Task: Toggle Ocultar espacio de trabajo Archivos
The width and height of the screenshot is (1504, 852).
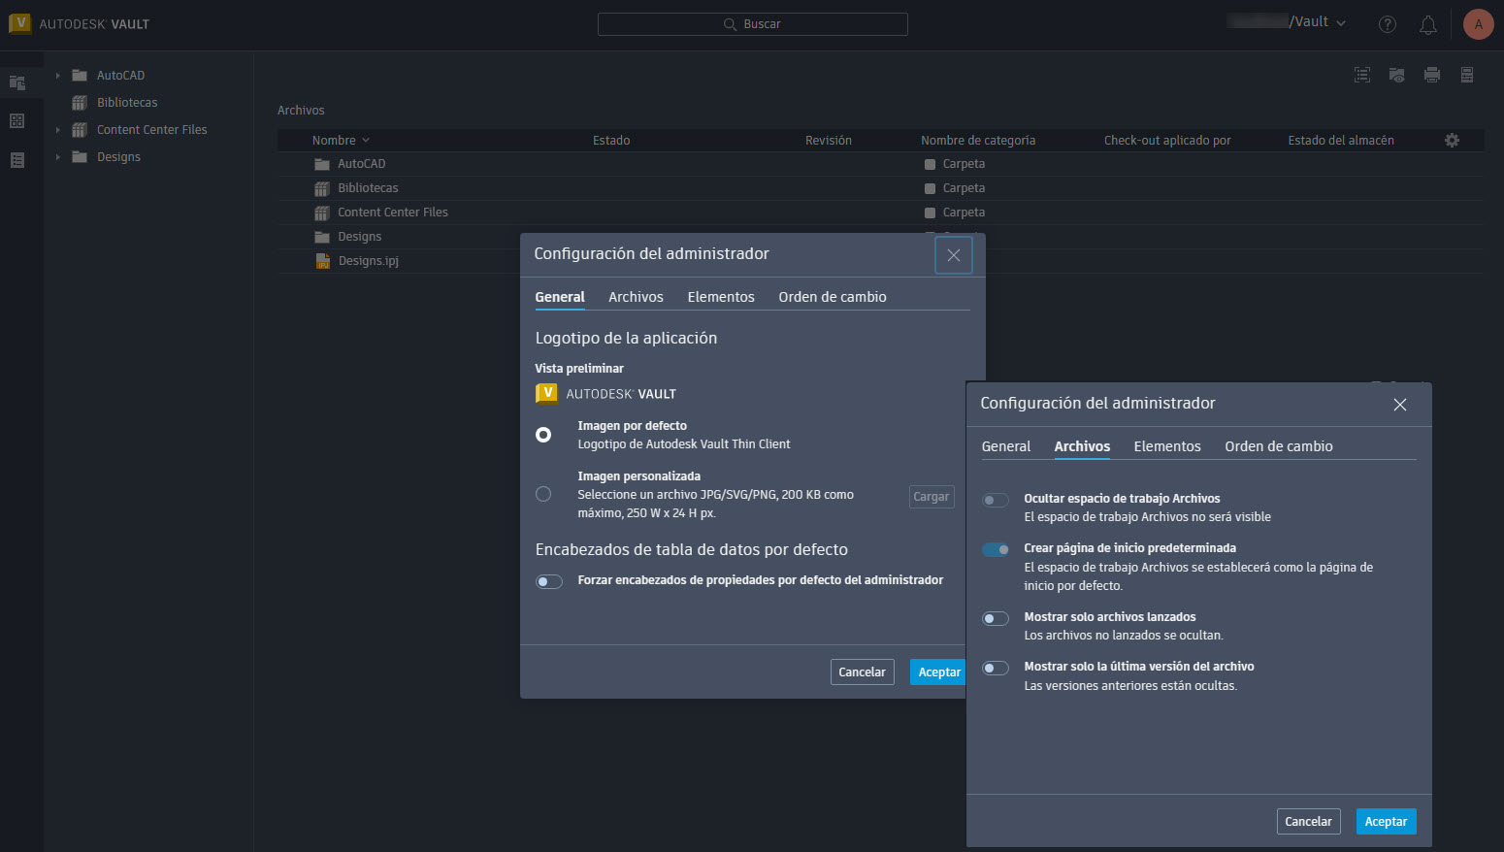Action: tap(996, 500)
